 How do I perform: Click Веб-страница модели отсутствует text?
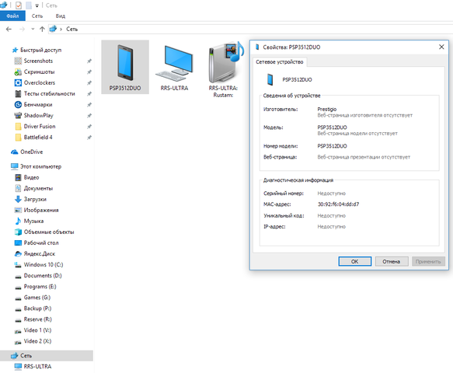(x=357, y=134)
